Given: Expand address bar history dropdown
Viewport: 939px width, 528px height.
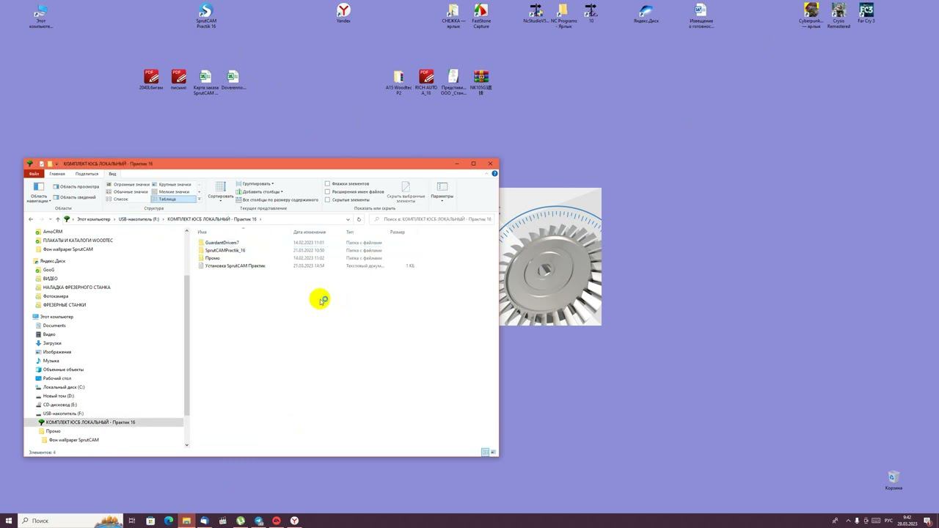Looking at the screenshot, I should pos(348,219).
